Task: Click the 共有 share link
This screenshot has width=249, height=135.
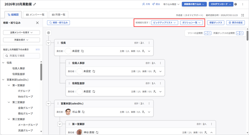Action: point(146,4)
